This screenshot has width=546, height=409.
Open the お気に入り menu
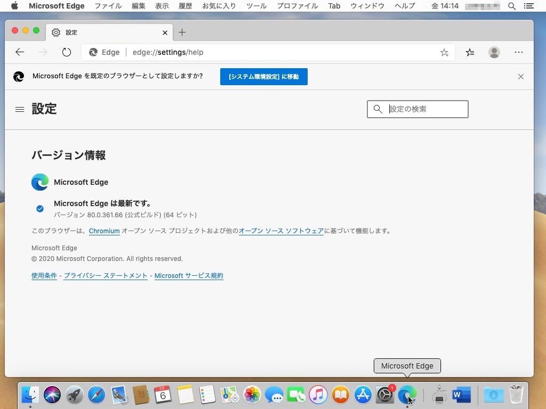pos(219,6)
